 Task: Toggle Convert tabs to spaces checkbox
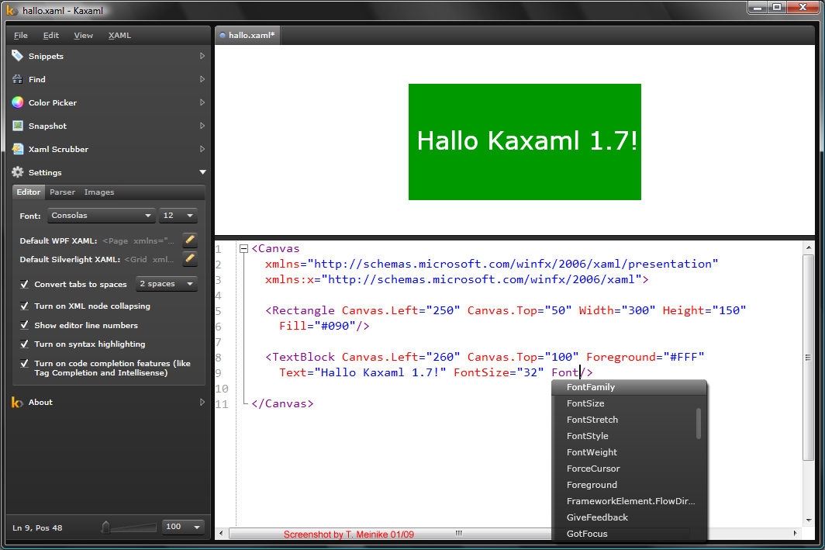24,284
